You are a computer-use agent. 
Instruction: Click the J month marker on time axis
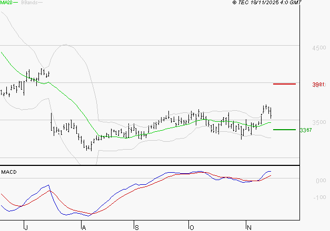point(26,228)
